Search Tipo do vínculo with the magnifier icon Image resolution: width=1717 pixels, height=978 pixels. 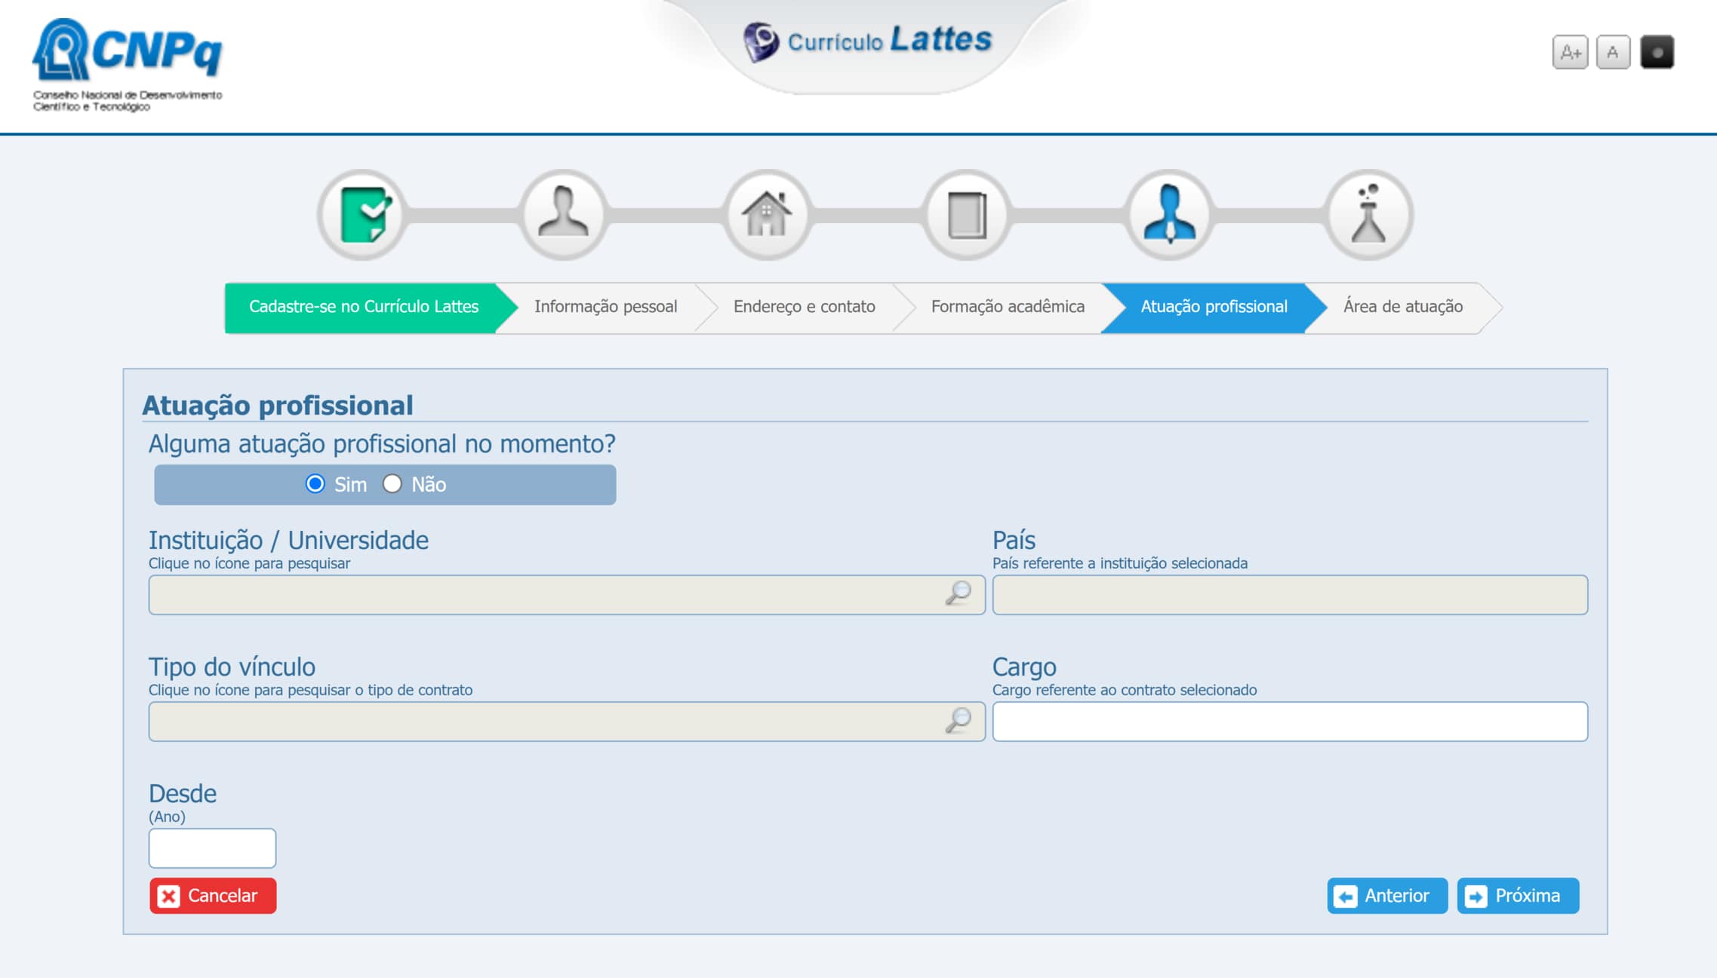pyautogui.click(x=959, y=721)
